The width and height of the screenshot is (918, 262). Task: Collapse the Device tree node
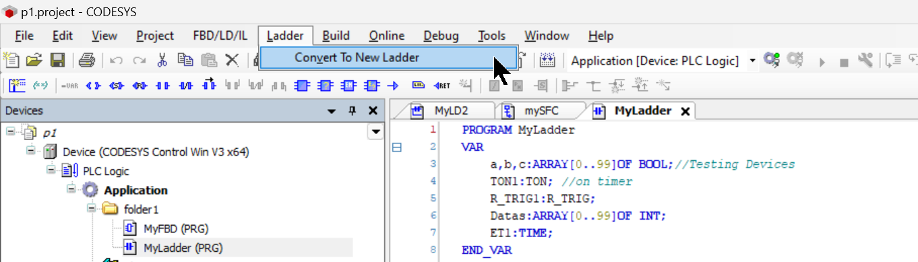click(x=30, y=151)
